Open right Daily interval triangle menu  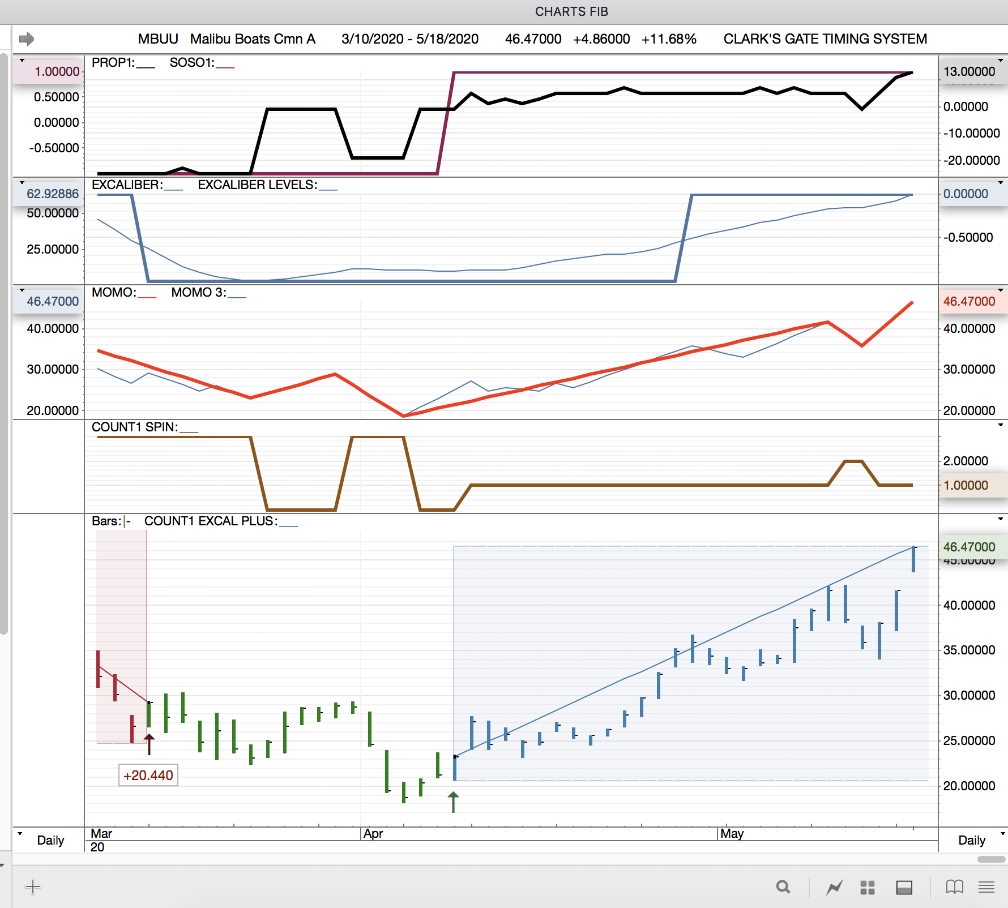[1003, 833]
